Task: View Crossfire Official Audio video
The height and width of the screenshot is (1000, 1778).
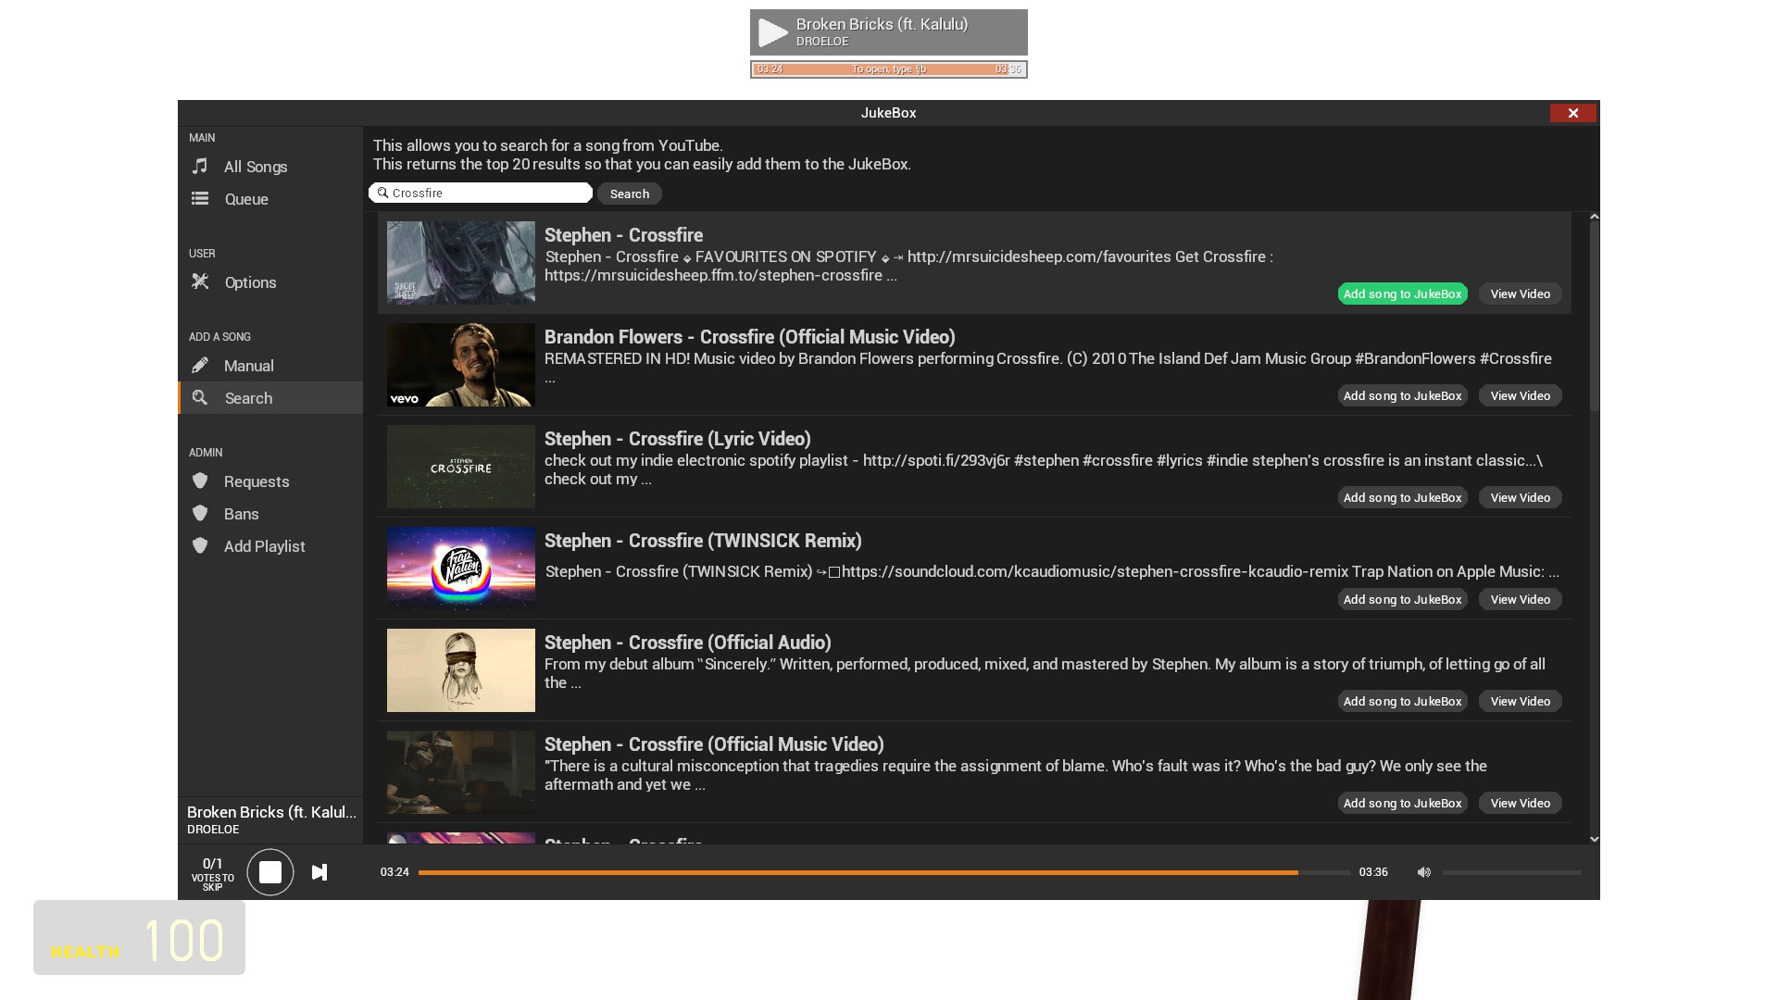Action: (x=1520, y=701)
